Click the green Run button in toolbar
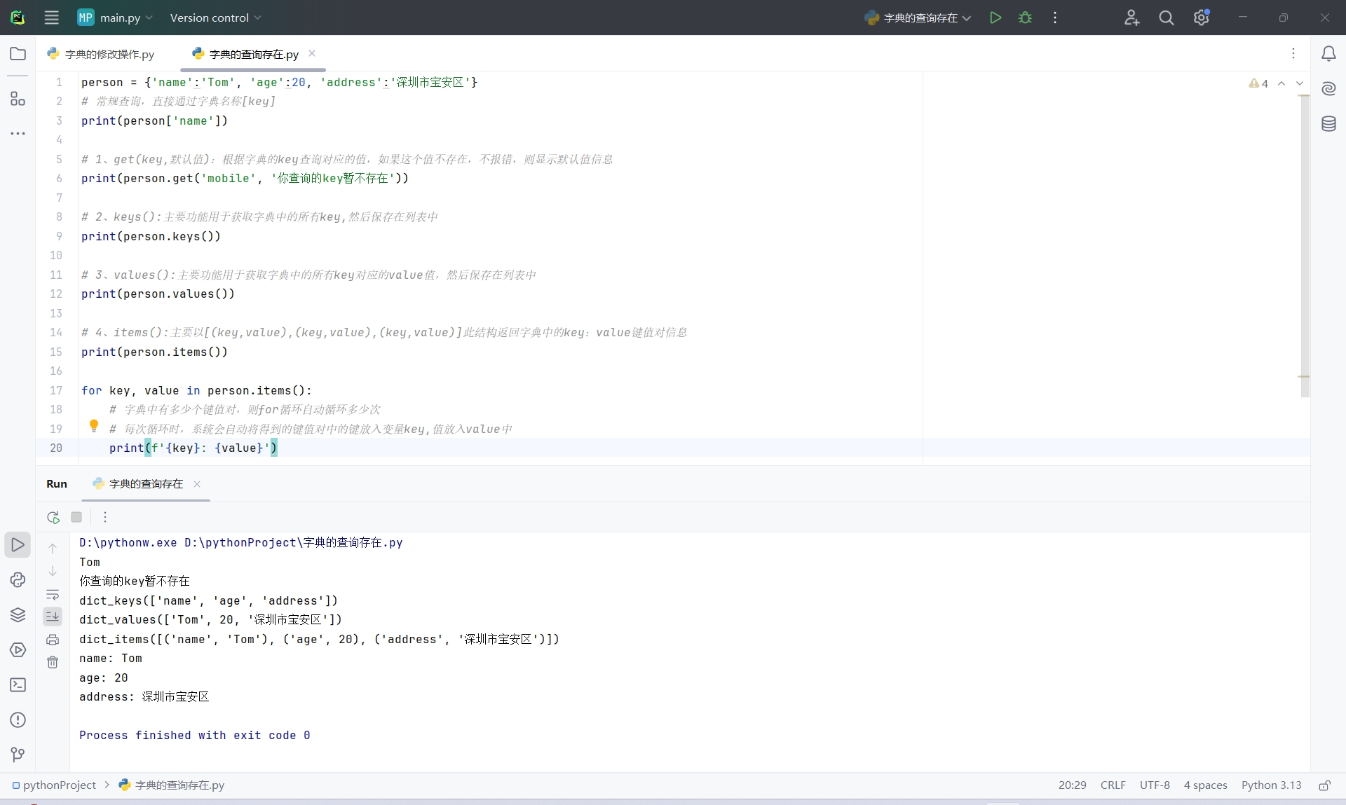 (995, 18)
